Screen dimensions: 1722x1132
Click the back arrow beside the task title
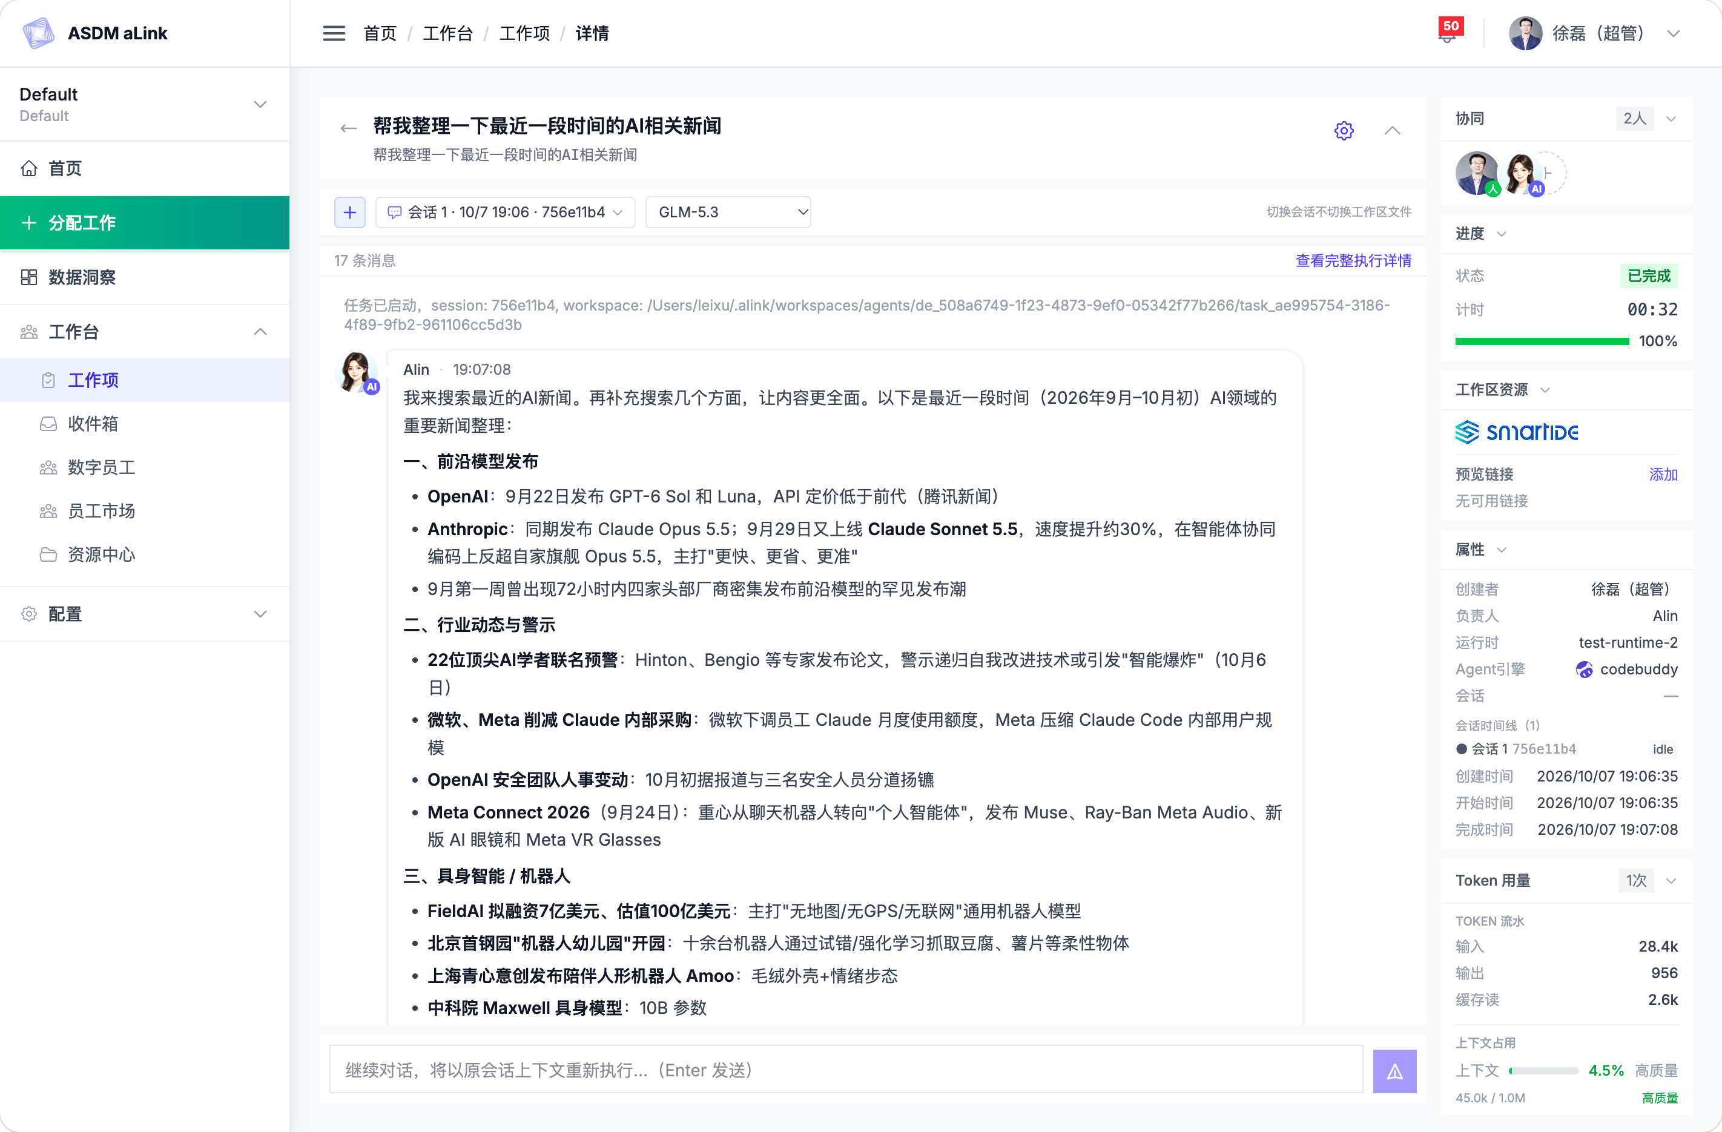(349, 129)
